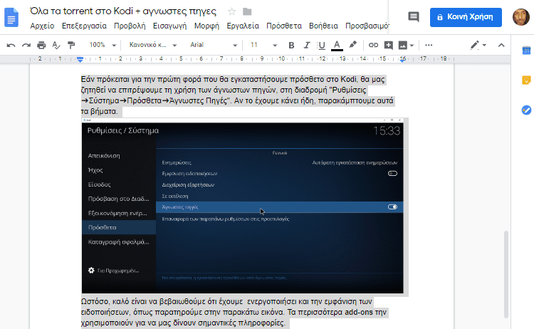This screenshot has height=329, width=534.
Task: Click 'Σε εκτέλεση' row in Kodi image
Action: pyautogui.click(x=280, y=196)
